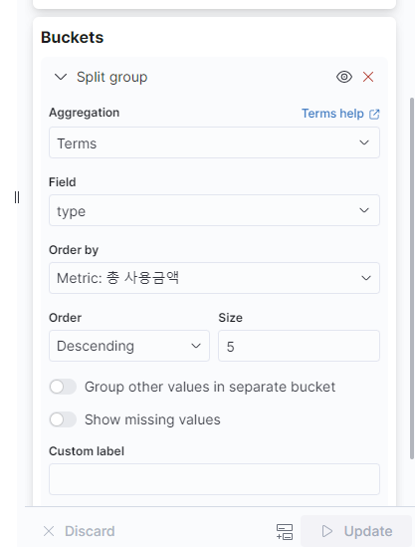Enable Group other values in separate bucket
Viewport: 415px width, 547px height.
click(63, 387)
